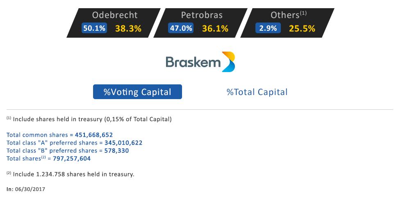This screenshot has width=403, height=197.
Task: Click the class A preferred shares figure
Action: click(123, 143)
